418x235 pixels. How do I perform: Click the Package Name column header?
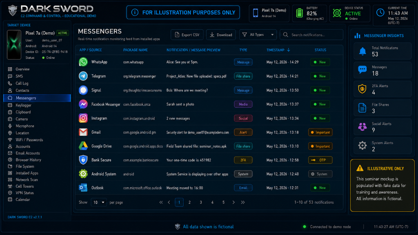coord(136,50)
